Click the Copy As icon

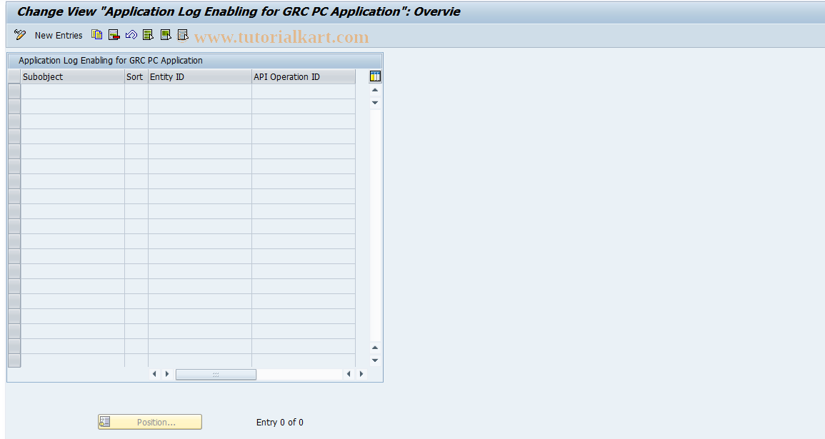97,35
